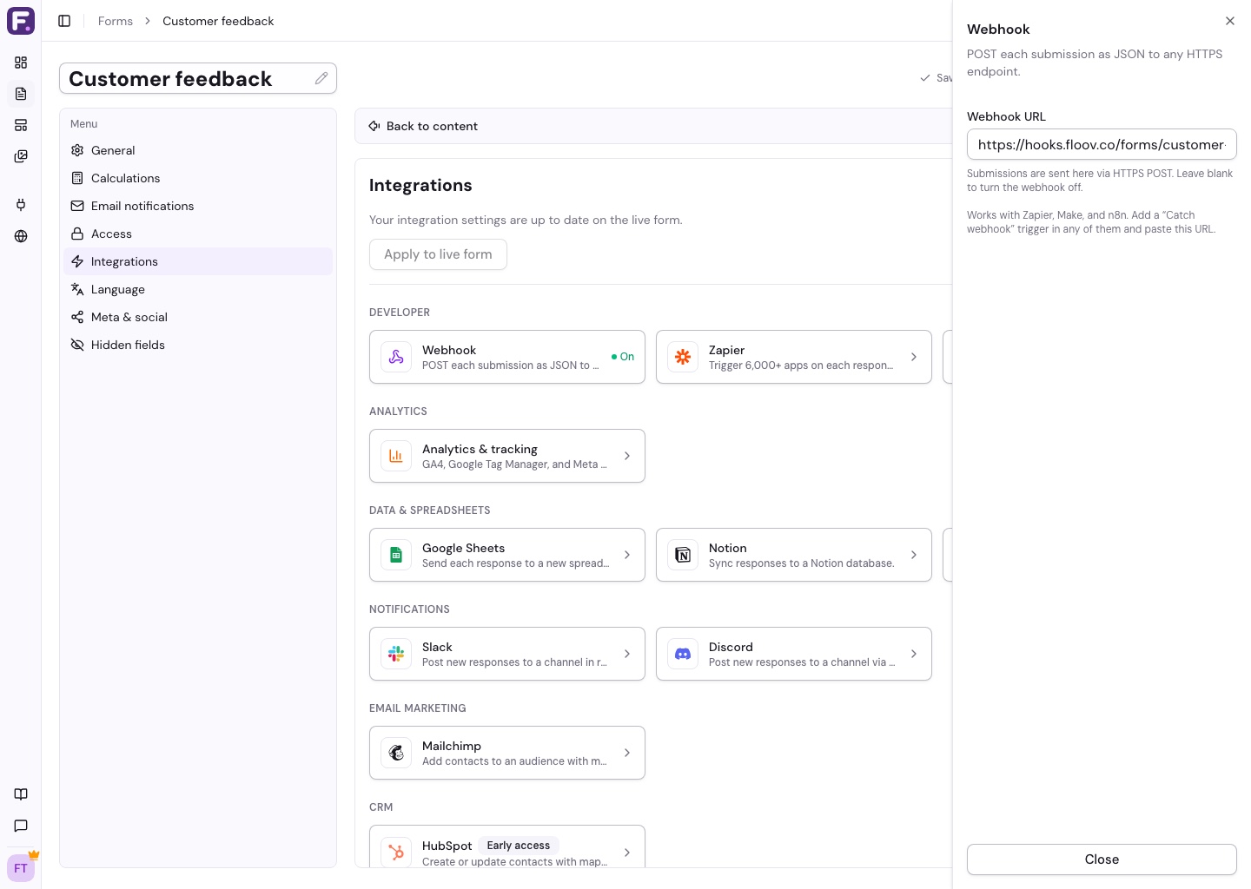1251x889 pixels.
Task: Toggle the sidebar panel icon
Action: pyautogui.click(x=64, y=21)
